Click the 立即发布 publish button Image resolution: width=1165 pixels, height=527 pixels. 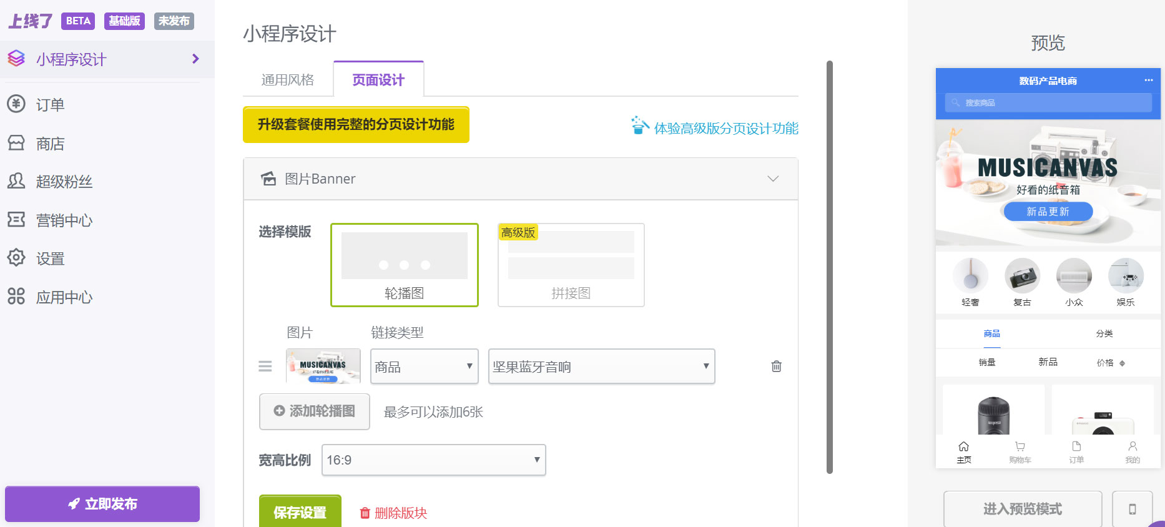point(102,504)
